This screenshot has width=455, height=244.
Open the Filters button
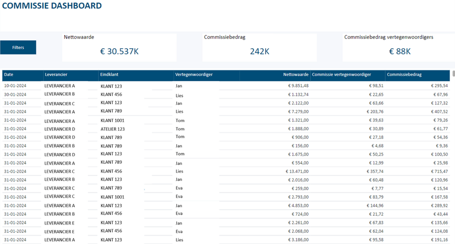(x=18, y=47)
